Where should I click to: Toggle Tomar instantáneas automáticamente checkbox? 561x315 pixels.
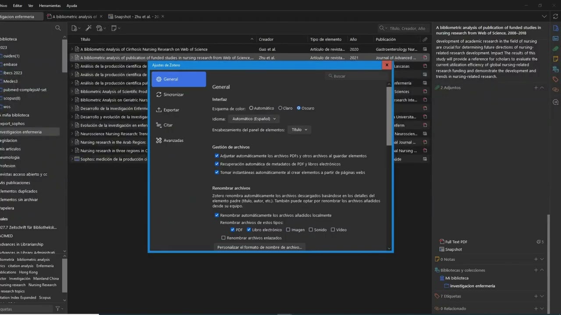click(x=217, y=172)
